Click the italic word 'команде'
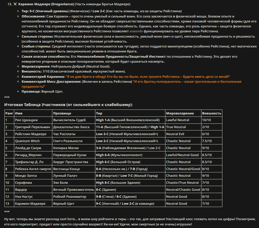Image resolution: width=259 pixels, height=228 pixels. click(136, 31)
